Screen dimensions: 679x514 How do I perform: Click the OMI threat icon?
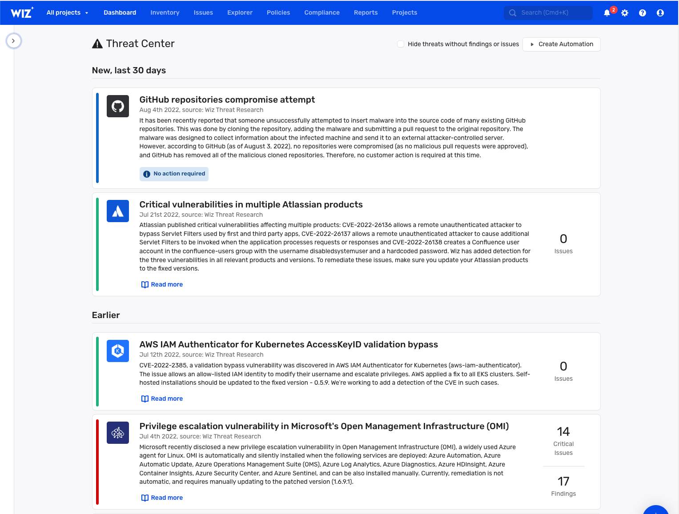[x=118, y=433]
